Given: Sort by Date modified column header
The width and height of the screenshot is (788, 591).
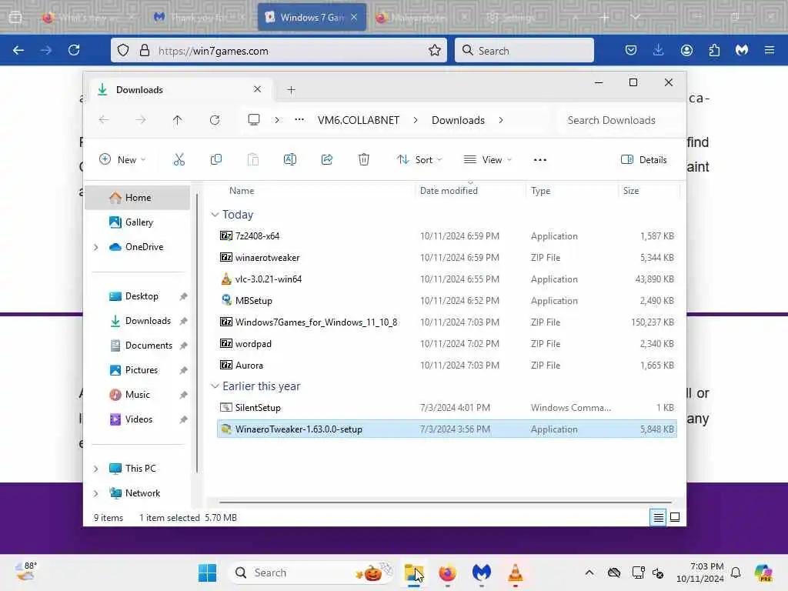Looking at the screenshot, I should click(449, 191).
